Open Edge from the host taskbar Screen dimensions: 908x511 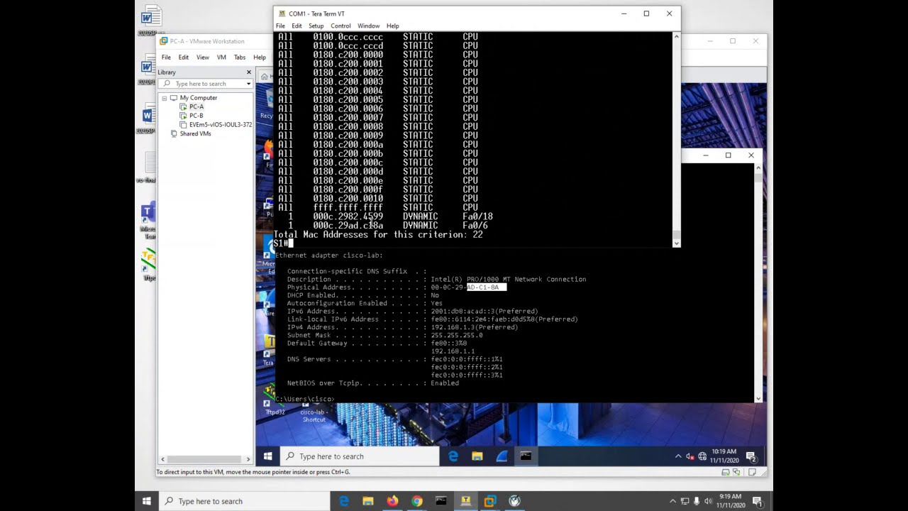[x=344, y=501]
